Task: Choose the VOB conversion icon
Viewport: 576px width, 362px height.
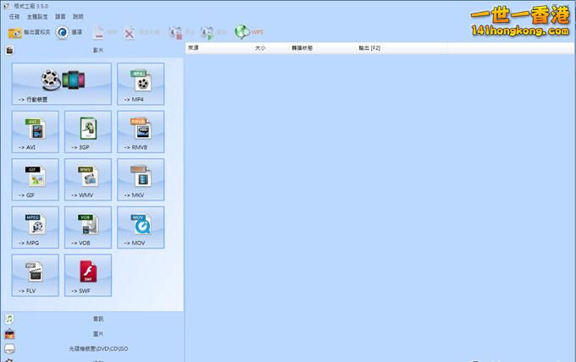Action: 88,228
